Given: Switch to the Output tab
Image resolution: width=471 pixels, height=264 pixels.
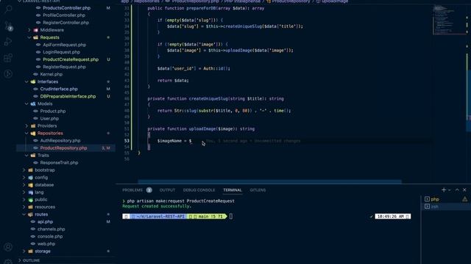Looking at the screenshot, I should pyautogui.click(x=167, y=190).
